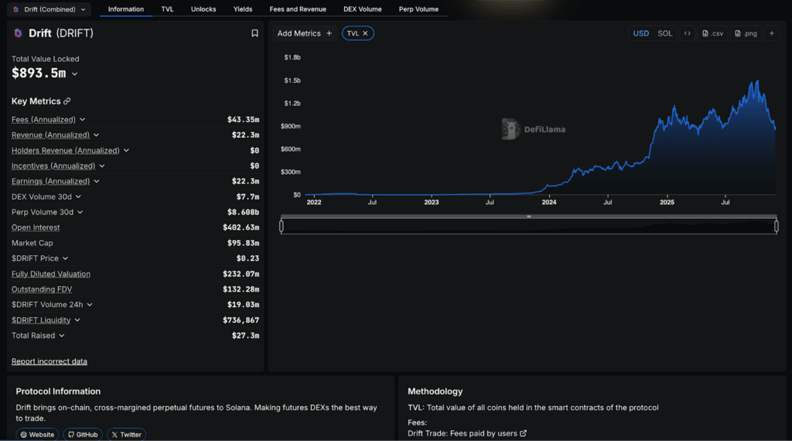This screenshot has height=441, width=792.
Task: Expand Perp Volume 30d row
Action: click(x=80, y=212)
